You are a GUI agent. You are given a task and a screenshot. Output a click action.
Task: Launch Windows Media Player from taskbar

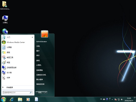tap(28, 100)
